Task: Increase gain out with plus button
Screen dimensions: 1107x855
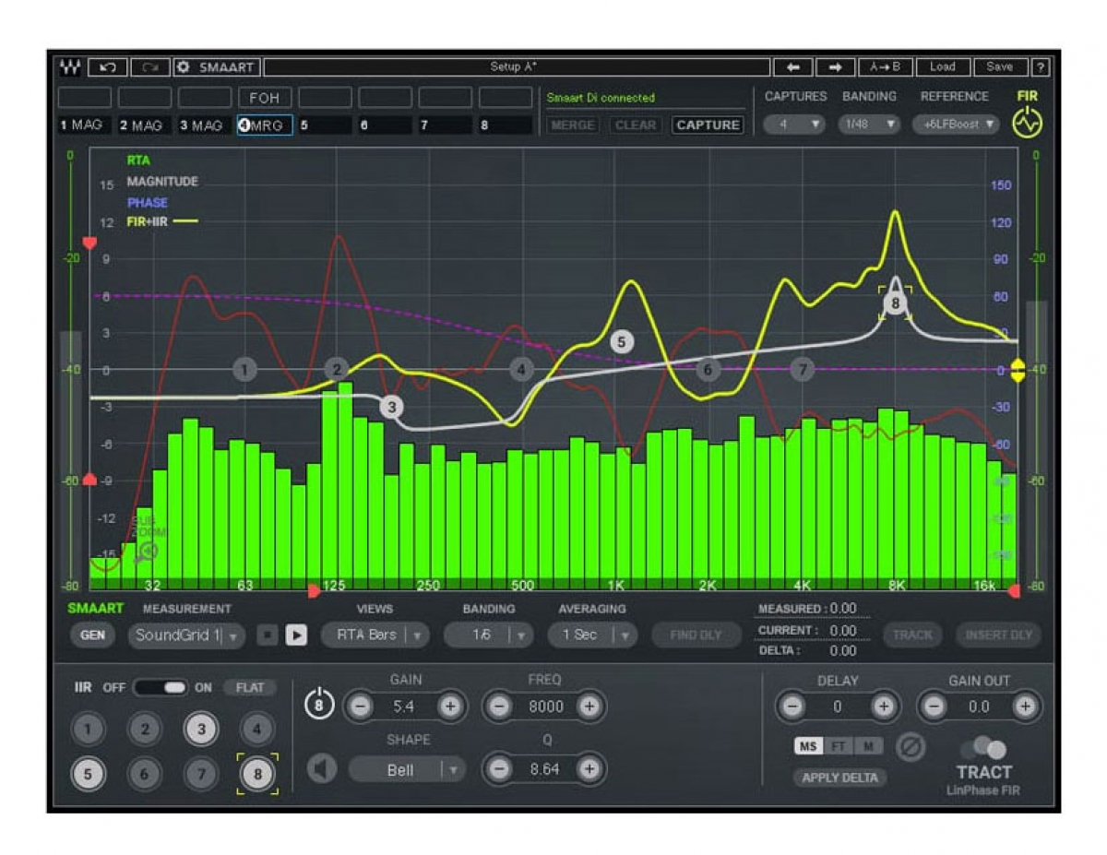Action: 1024,707
